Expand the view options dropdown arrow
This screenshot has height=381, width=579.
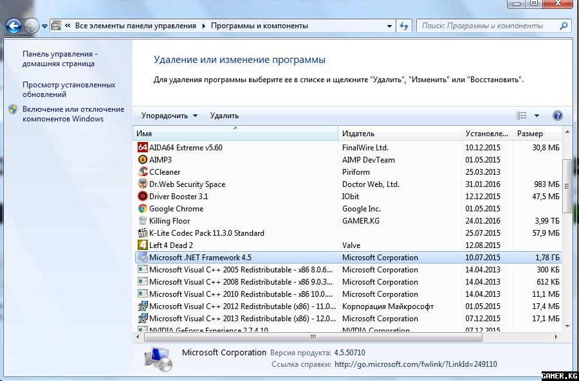pyautogui.click(x=537, y=116)
